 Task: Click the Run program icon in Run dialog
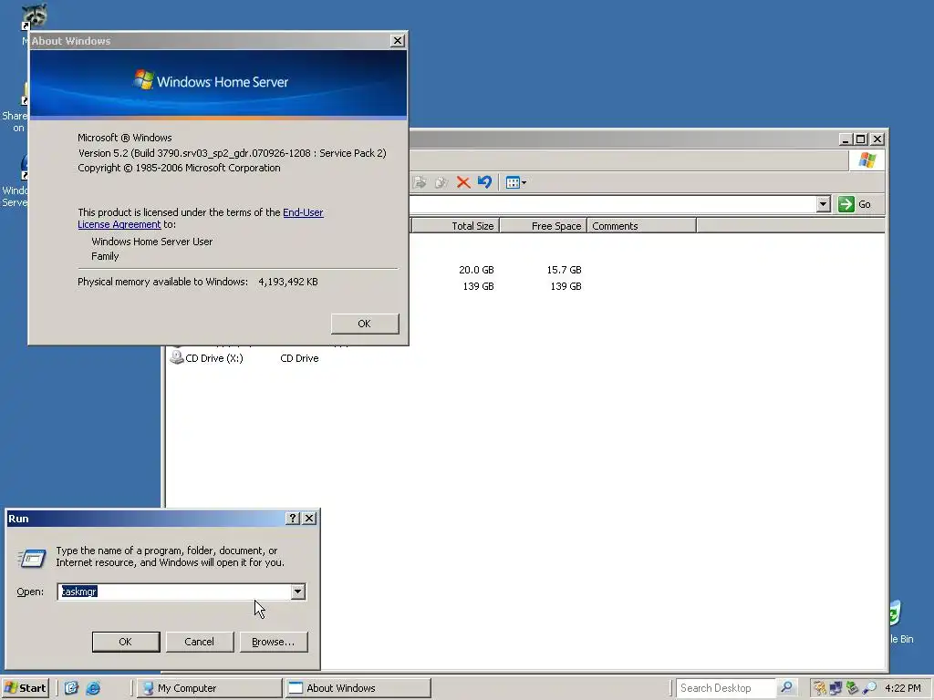(x=32, y=559)
